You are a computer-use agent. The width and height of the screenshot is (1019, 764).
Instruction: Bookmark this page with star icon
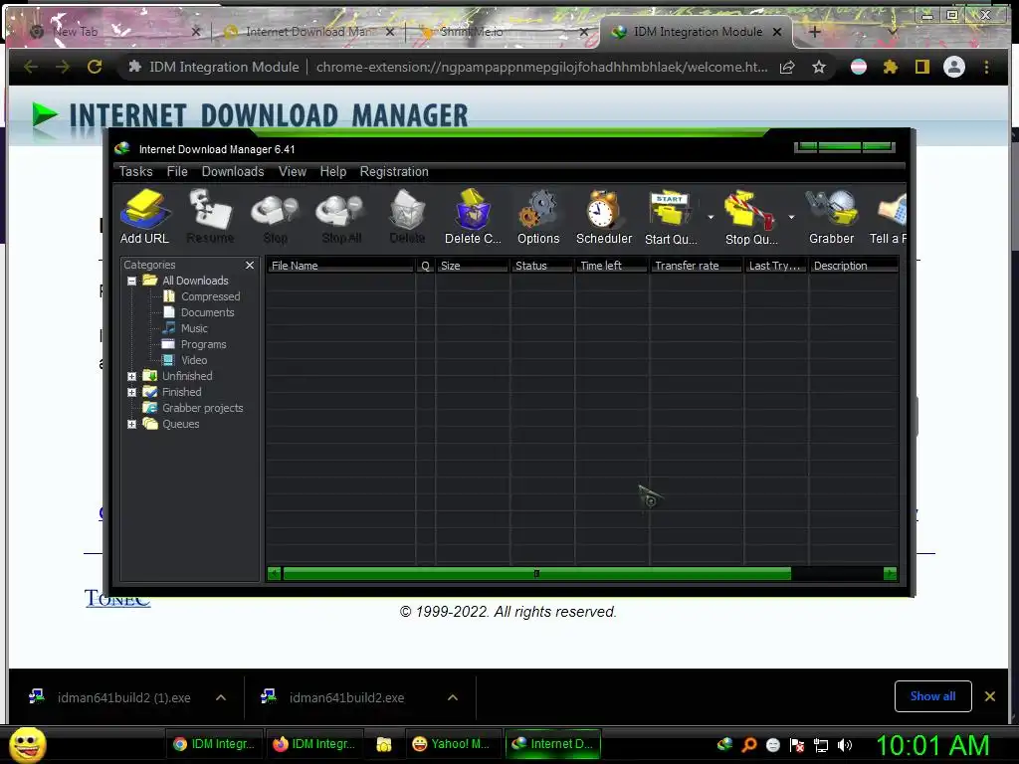[819, 67]
